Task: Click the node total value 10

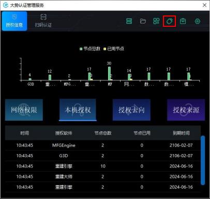Action: pyautogui.click(x=103, y=166)
